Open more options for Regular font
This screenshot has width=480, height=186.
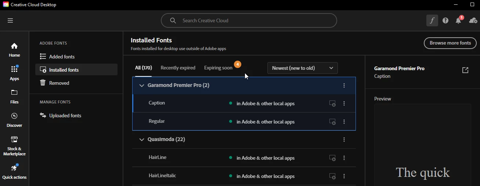click(x=344, y=122)
